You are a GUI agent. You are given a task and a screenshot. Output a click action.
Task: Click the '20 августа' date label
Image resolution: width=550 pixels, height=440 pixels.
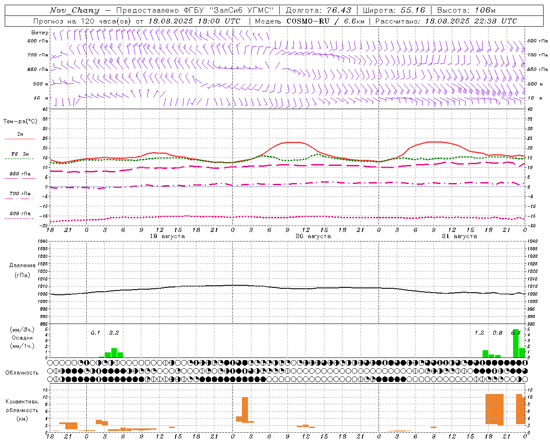pyautogui.click(x=313, y=236)
